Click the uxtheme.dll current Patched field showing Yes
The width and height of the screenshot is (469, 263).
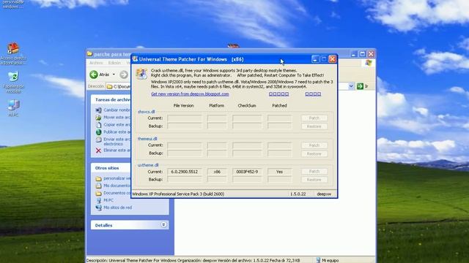(279, 172)
